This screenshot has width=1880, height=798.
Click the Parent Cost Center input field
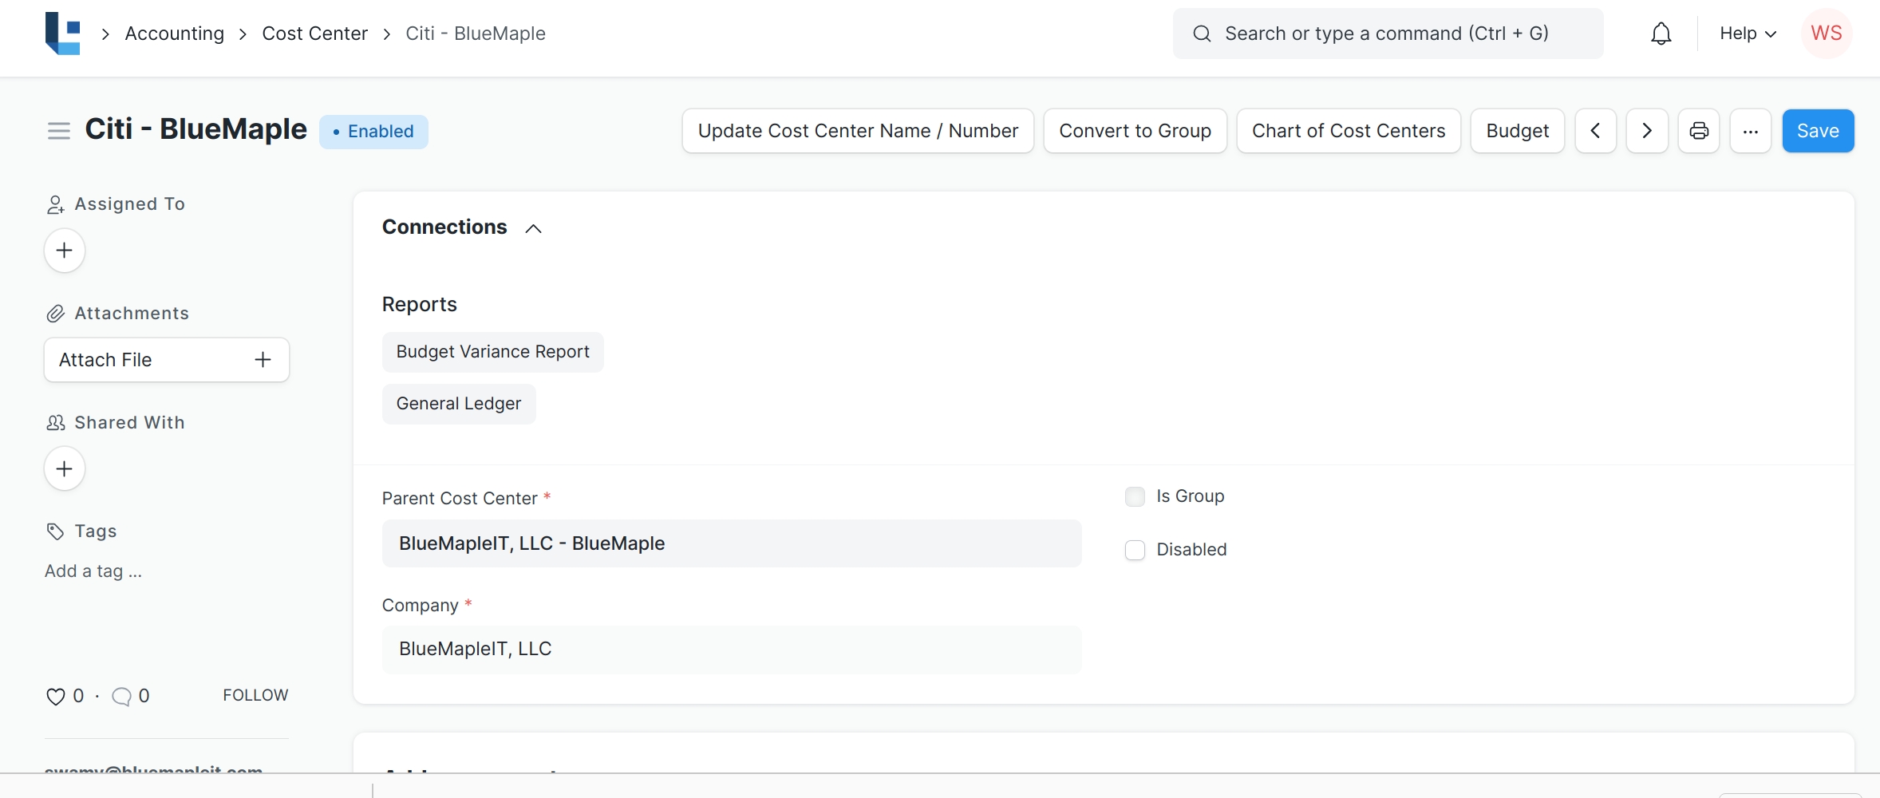pos(731,543)
